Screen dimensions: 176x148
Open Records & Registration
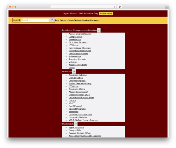coord(80,51)
